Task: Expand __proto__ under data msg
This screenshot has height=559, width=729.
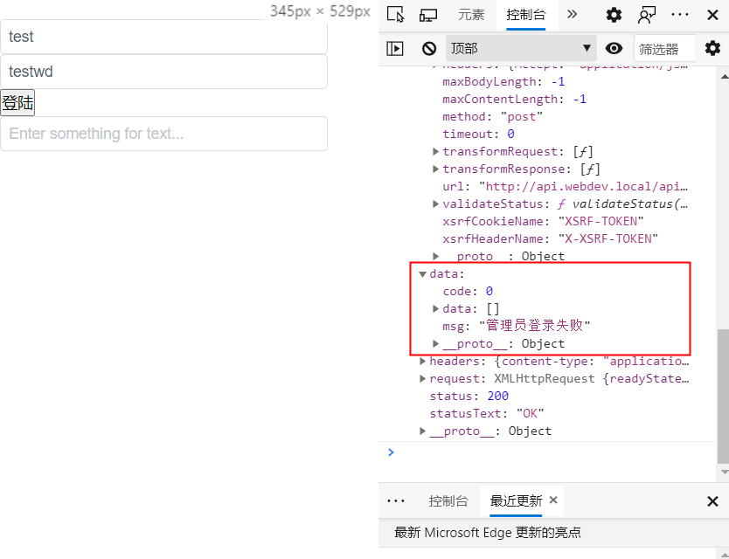Action: (435, 343)
